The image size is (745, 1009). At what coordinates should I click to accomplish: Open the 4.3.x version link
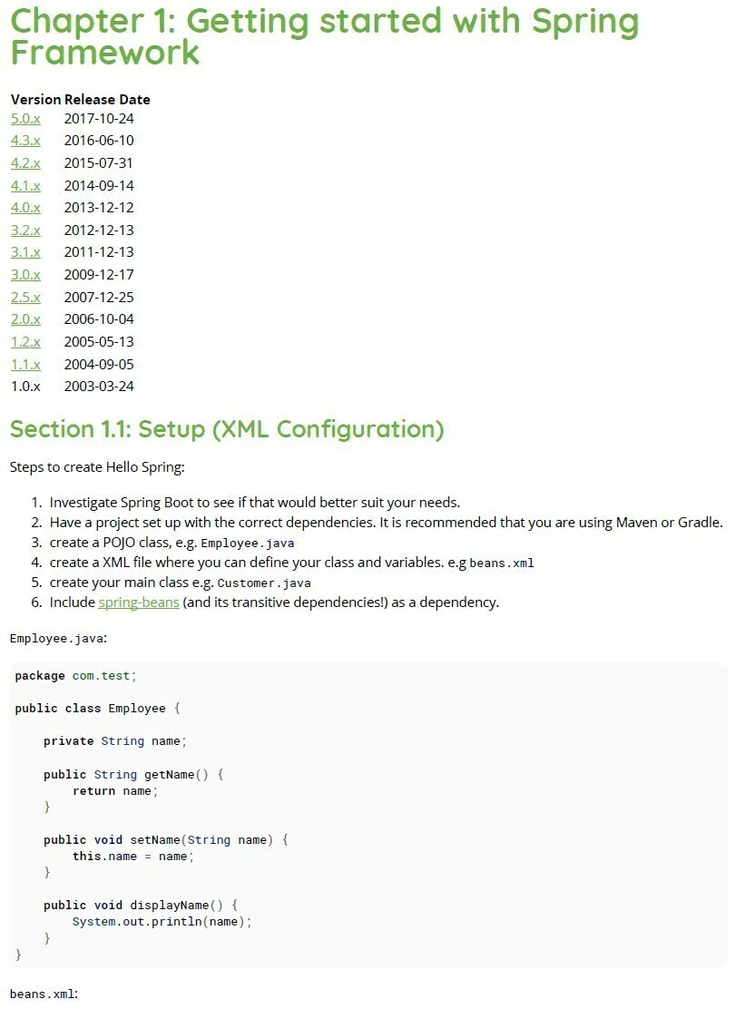pyautogui.click(x=25, y=141)
